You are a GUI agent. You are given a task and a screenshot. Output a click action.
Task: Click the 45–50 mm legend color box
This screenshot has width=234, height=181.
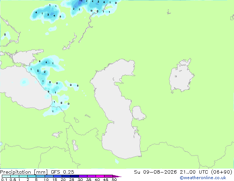point(109,176)
